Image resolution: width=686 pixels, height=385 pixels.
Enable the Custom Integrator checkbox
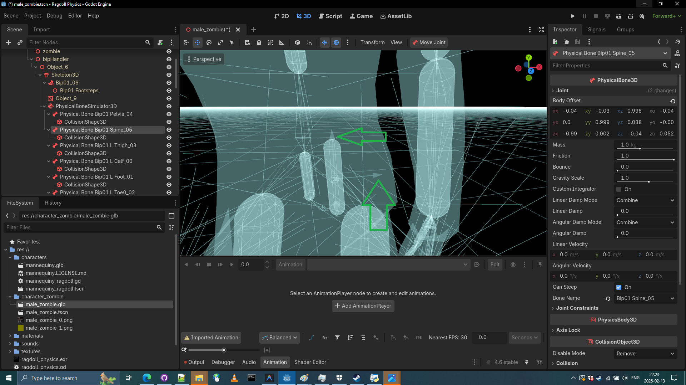(619, 189)
